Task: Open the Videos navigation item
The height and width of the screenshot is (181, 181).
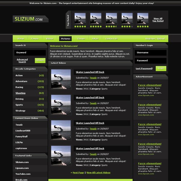Action: tap(50, 39)
